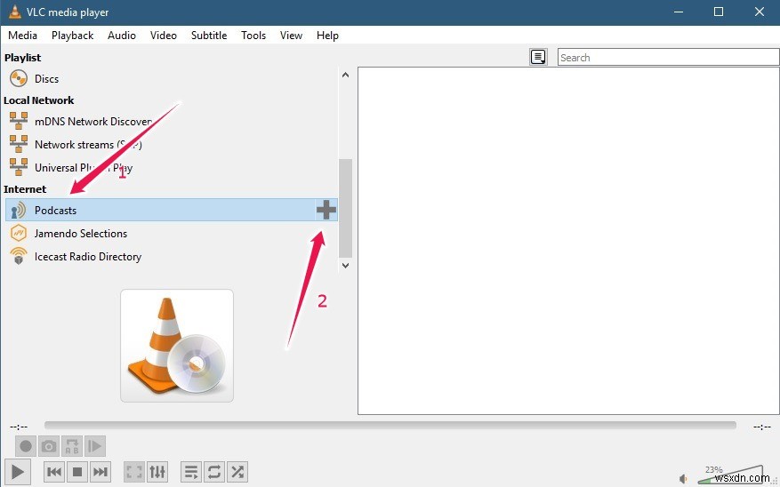This screenshot has height=487, width=780.
Task: Adjust the volume slider
Action: [730, 475]
